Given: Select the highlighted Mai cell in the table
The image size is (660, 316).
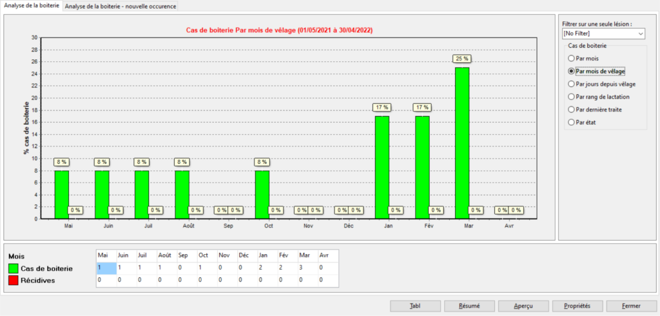Looking at the screenshot, I should [x=106, y=268].
